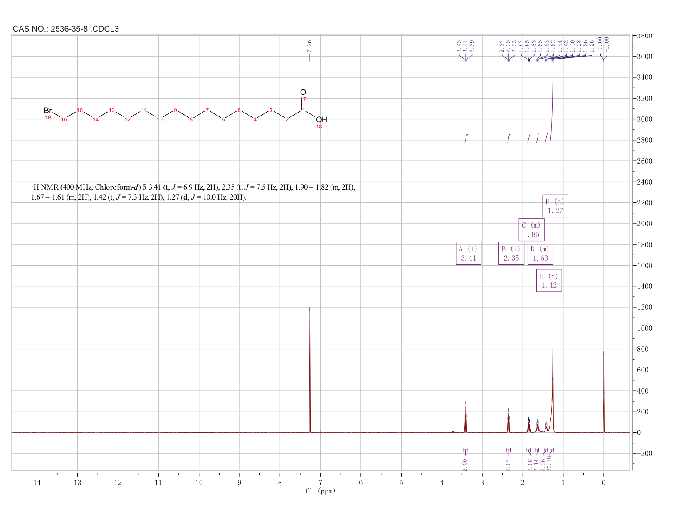
Task: Select multiplet box F (d) 1.27
Action: click(x=555, y=206)
